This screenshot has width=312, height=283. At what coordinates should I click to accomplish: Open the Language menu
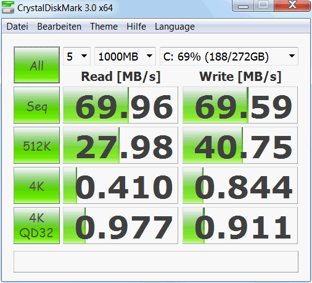pyautogui.click(x=174, y=27)
